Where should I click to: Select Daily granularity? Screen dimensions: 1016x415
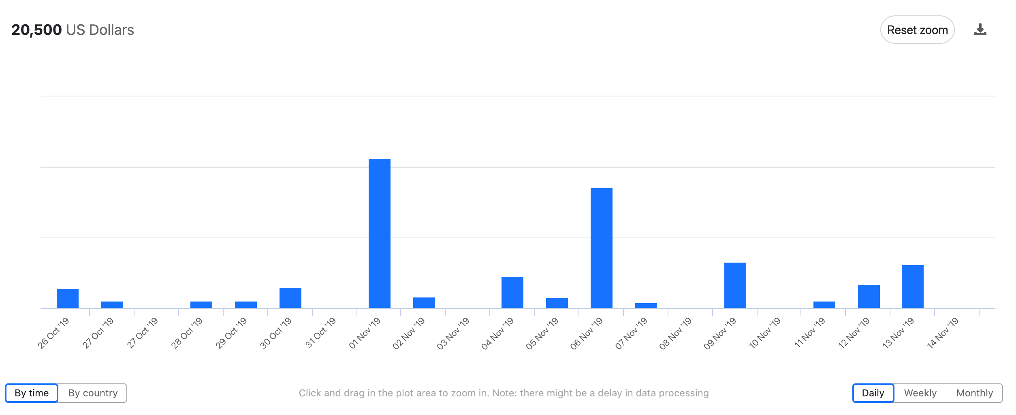pos(873,393)
